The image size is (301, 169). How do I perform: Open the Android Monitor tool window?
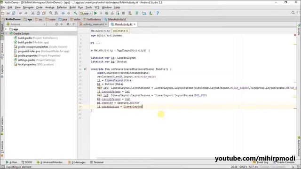coord(49,162)
